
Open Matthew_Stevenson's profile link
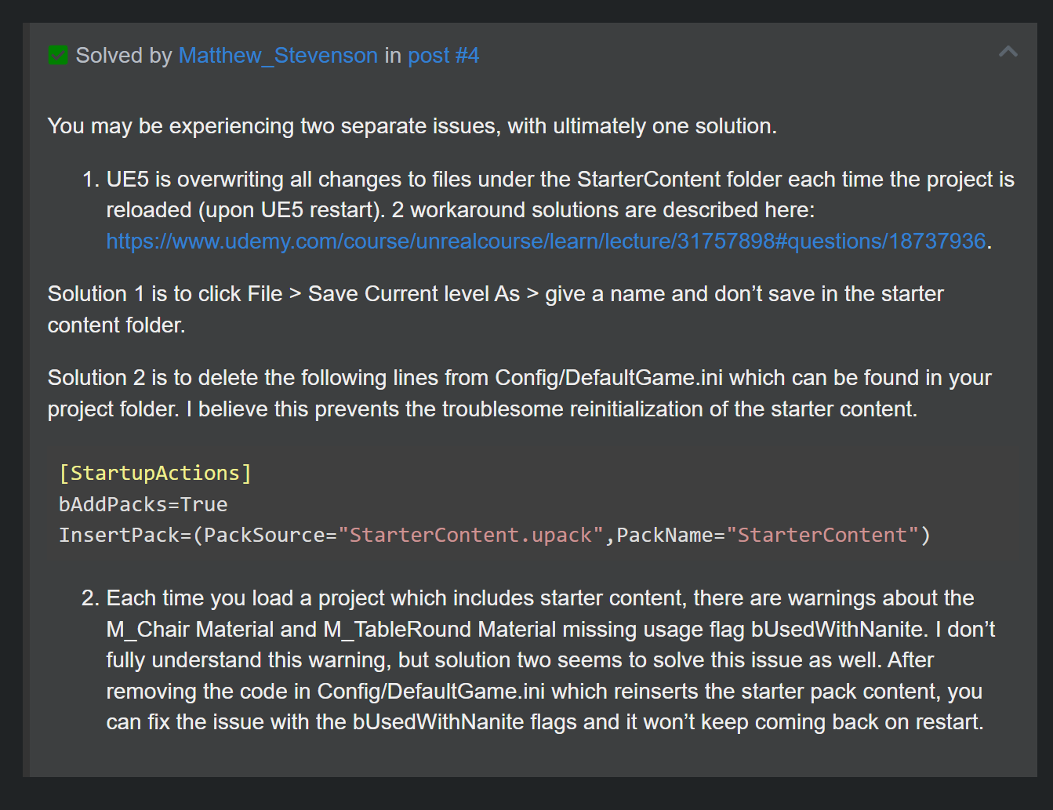coord(278,56)
